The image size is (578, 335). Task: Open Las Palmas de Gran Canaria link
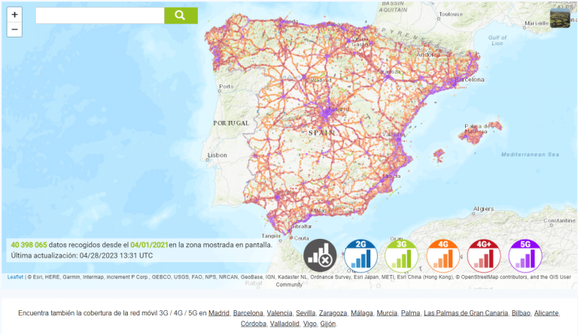tap(466, 313)
